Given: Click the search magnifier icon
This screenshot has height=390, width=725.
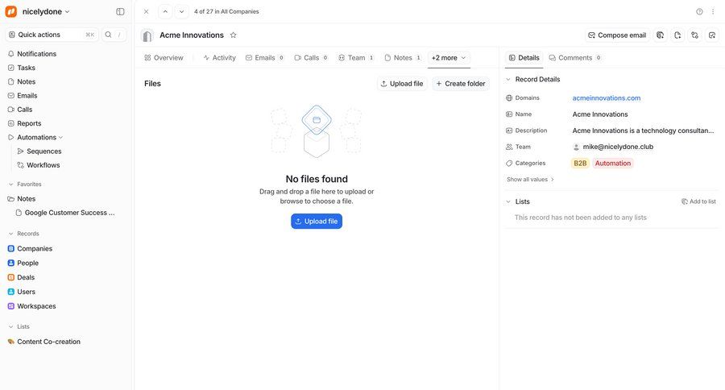Looking at the screenshot, I should pyautogui.click(x=108, y=35).
